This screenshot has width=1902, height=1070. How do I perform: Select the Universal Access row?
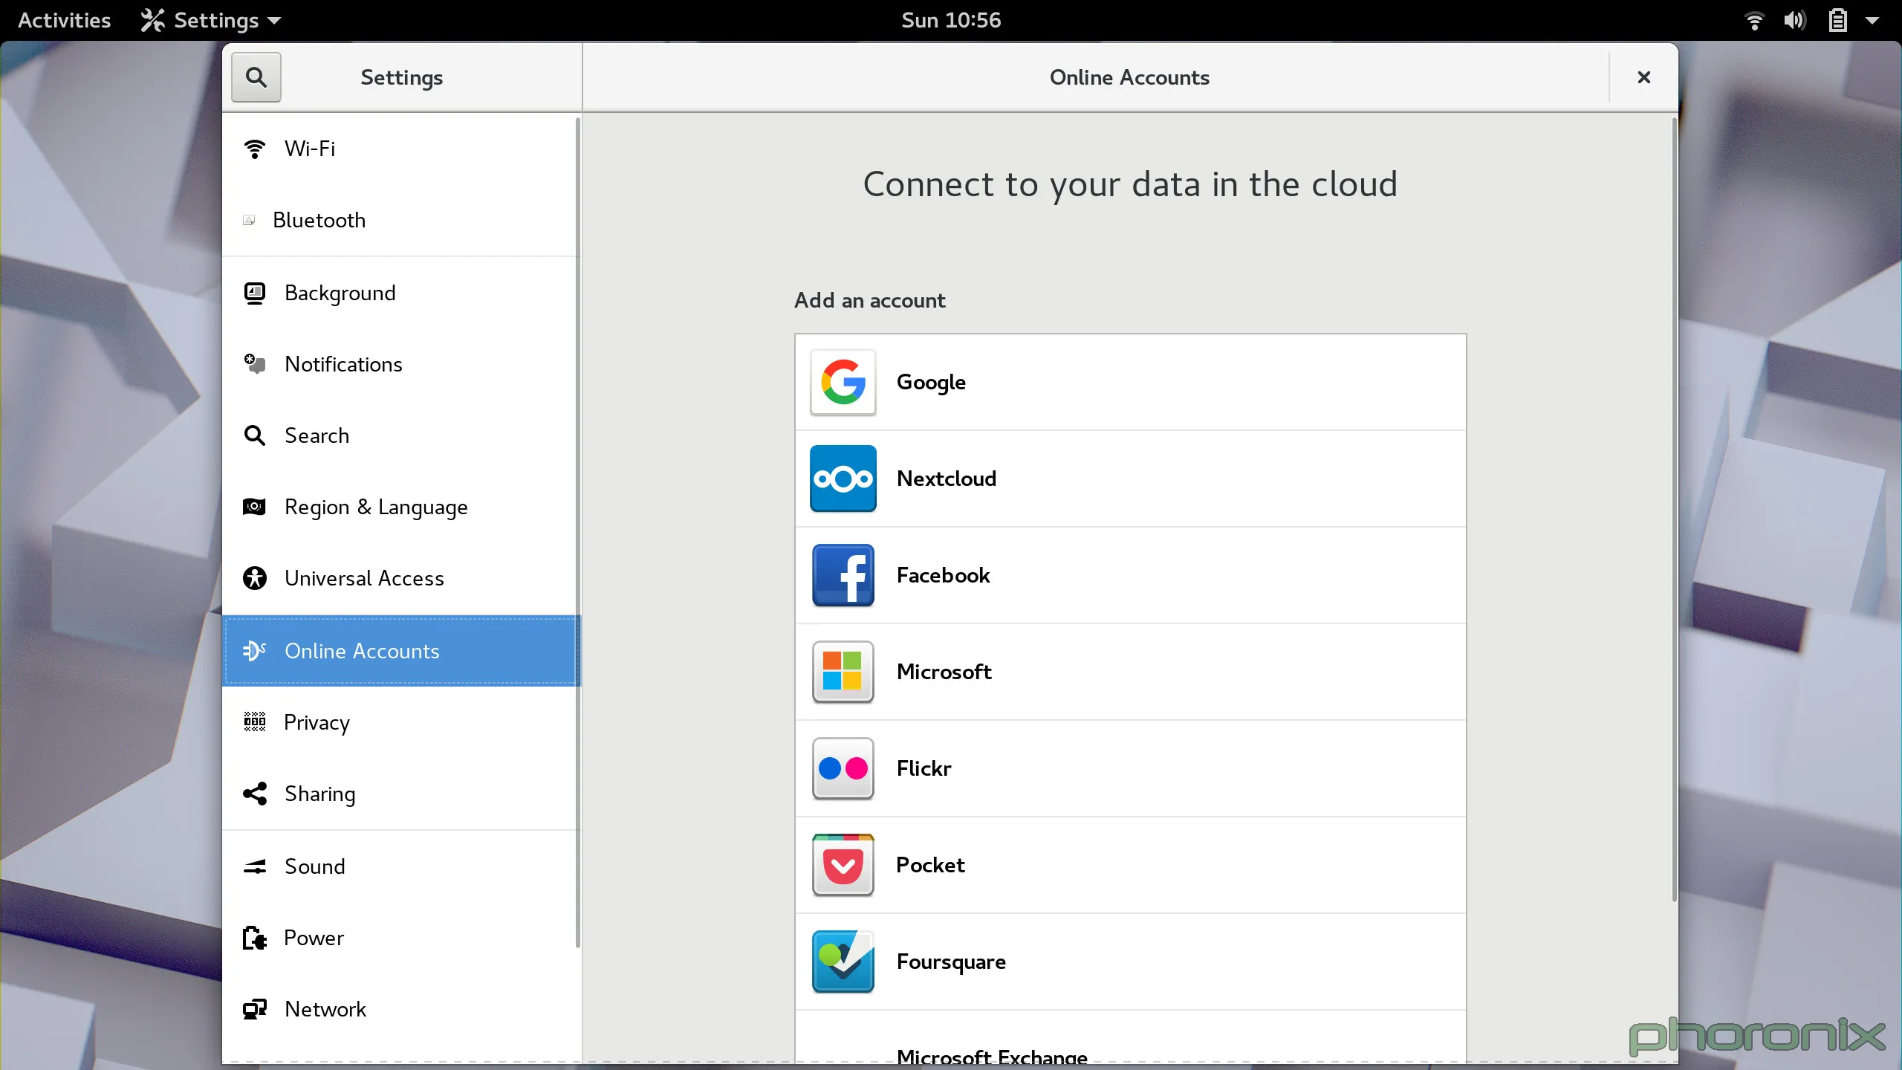(x=400, y=578)
